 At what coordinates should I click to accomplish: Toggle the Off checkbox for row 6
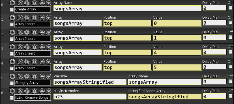click(230, 96)
